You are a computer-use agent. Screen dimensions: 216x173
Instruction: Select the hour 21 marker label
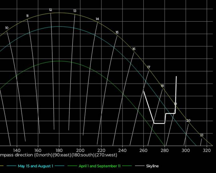pos(201,135)
